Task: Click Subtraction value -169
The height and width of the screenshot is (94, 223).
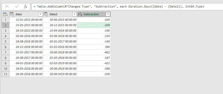Action: [94, 20]
